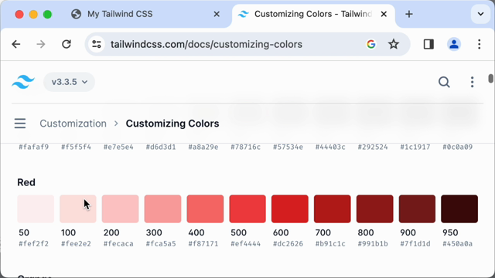
Task: Open the Tailwind header three-dot menu
Action: point(472,82)
